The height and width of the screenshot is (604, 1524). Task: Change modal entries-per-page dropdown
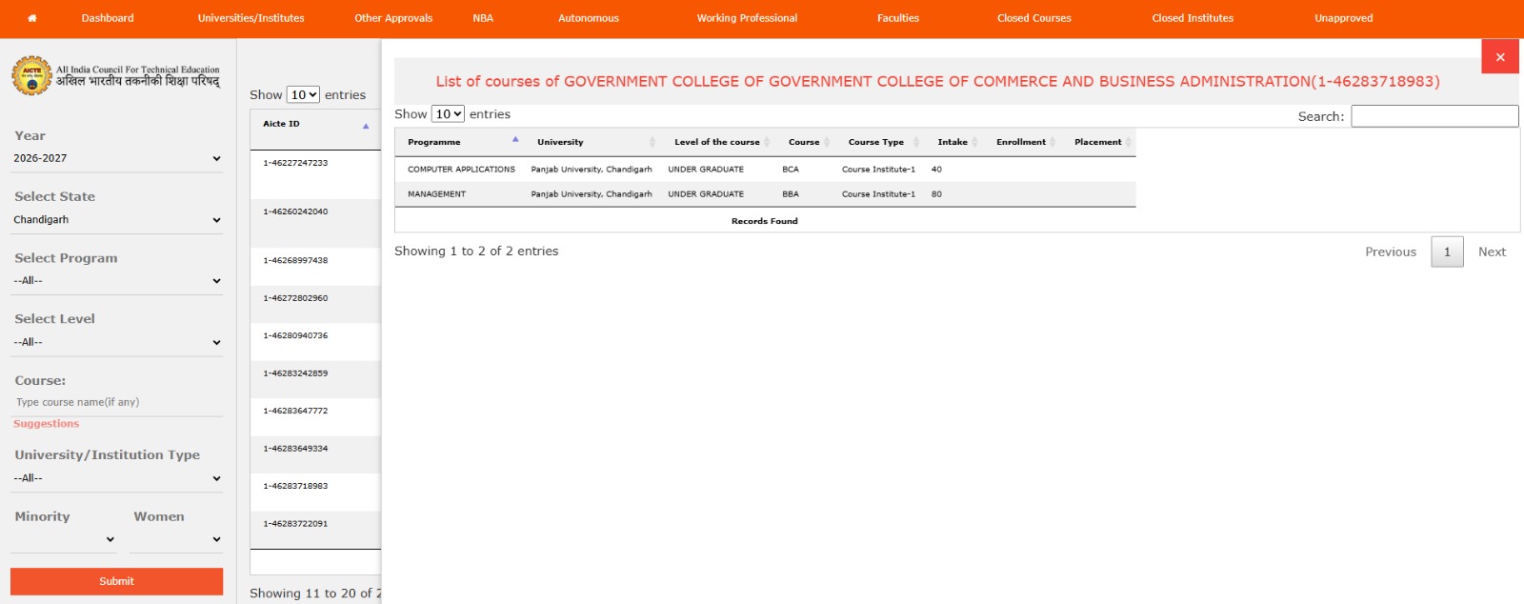tap(448, 114)
